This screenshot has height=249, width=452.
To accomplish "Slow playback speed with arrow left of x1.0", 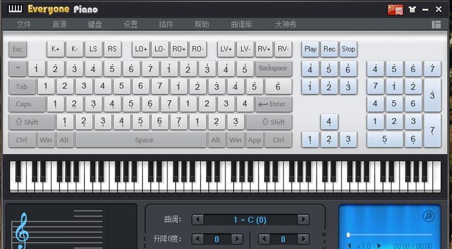I will pos(350,246).
